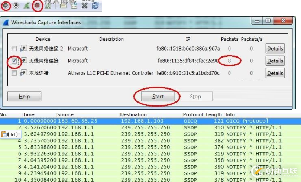Enable checkbox for 本地连接 interface
The image size is (301, 182).
tap(14, 73)
